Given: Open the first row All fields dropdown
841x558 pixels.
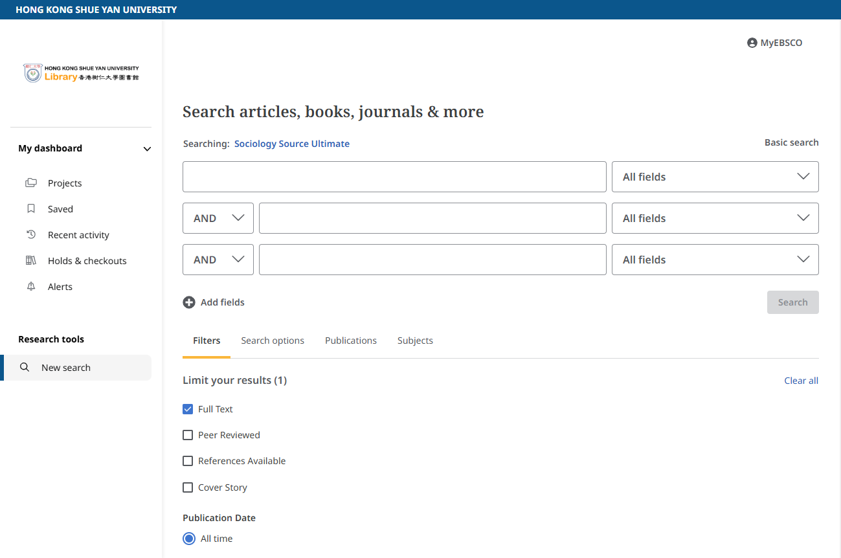Looking at the screenshot, I should click(x=715, y=177).
